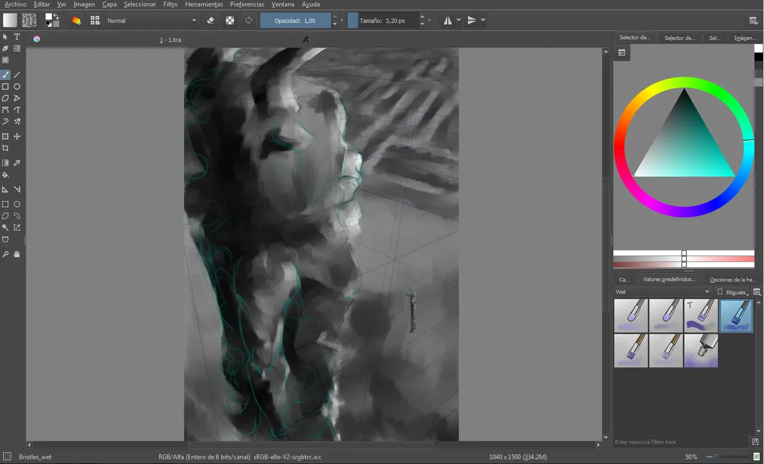Toggle preserve alpha
Viewport: 764px width, 464px height.
[229, 20]
